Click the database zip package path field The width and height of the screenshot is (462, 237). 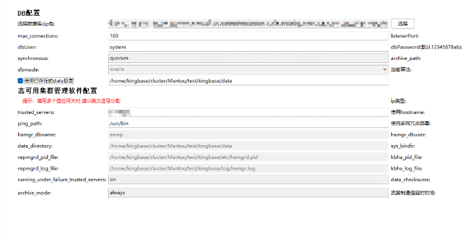248,24
